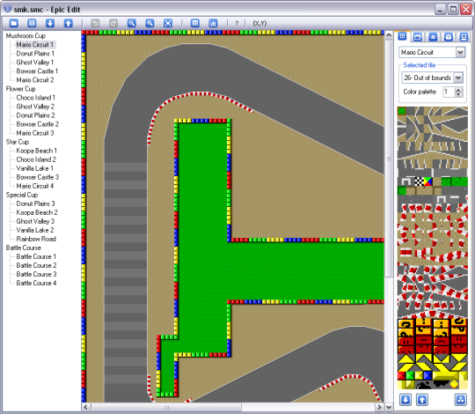Click the map's vertical scrollbar up arrow
The image size is (475, 414).
389,35
